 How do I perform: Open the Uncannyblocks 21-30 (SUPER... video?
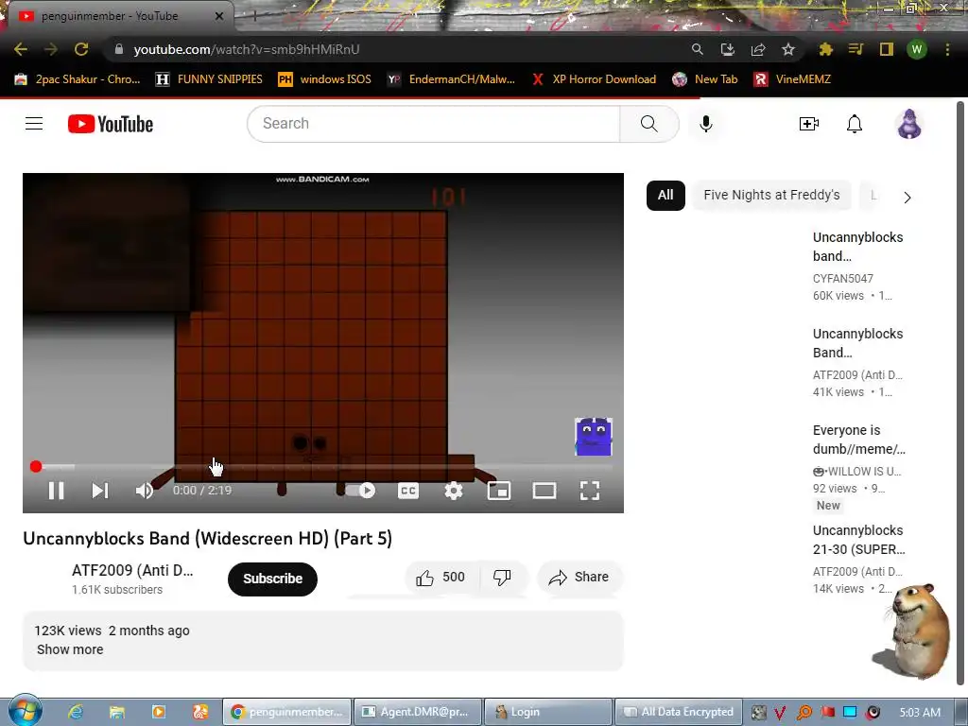point(858,540)
